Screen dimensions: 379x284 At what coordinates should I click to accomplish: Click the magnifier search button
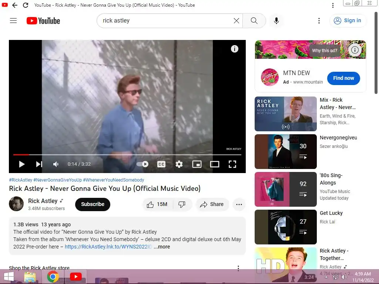pyautogui.click(x=254, y=21)
